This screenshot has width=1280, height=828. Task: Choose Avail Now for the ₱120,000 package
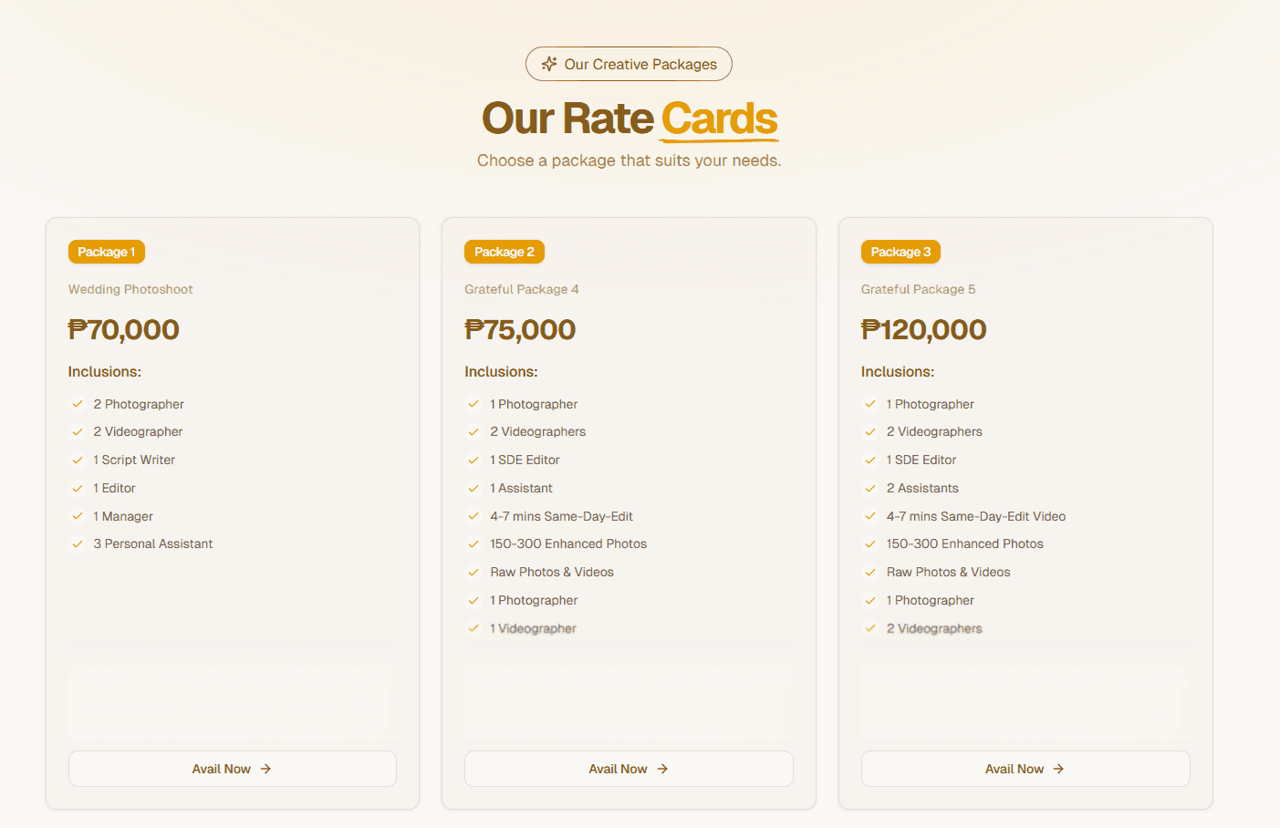1025,769
